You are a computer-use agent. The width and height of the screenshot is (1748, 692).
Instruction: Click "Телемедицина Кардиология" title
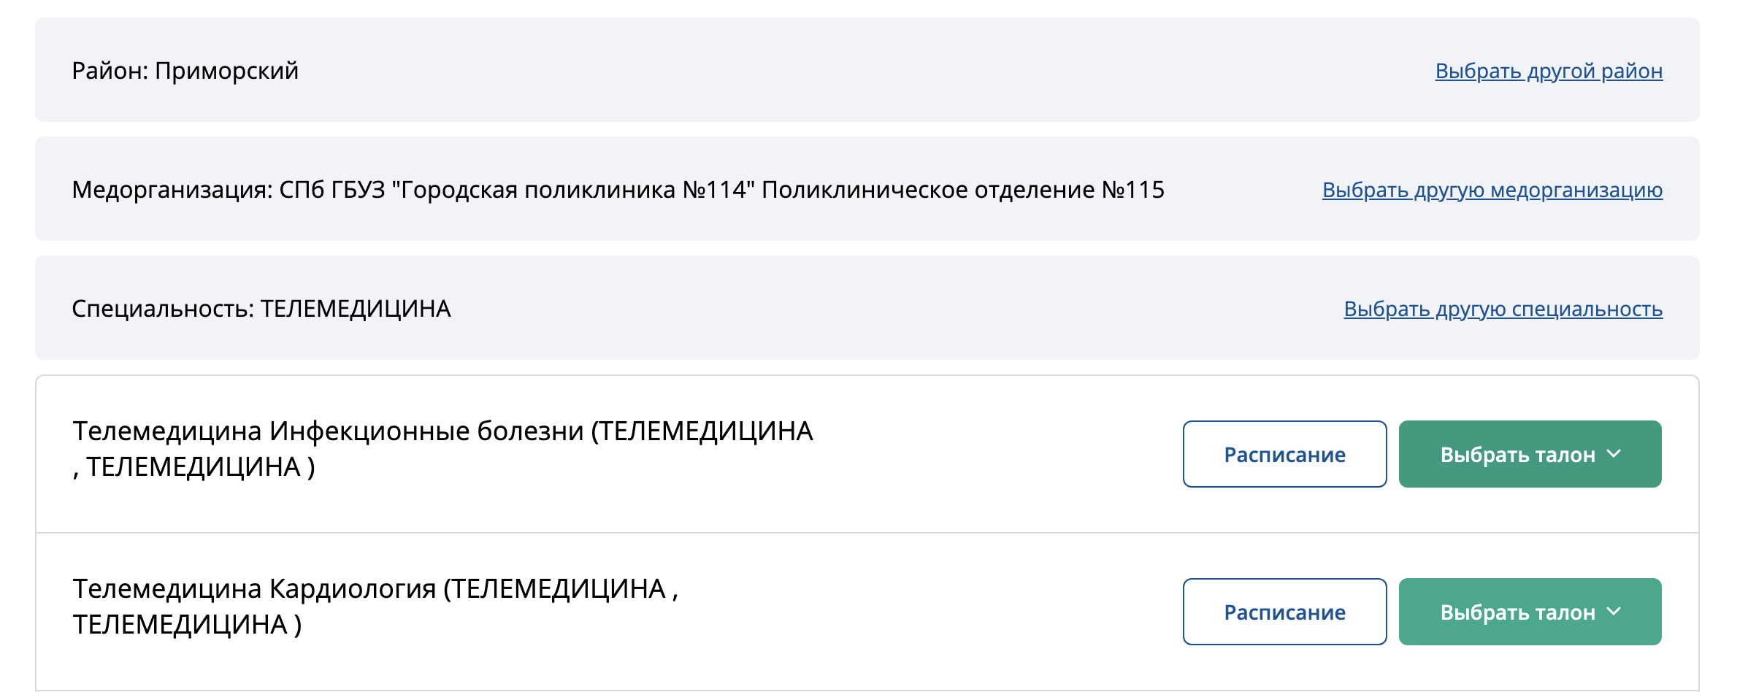[x=254, y=589]
